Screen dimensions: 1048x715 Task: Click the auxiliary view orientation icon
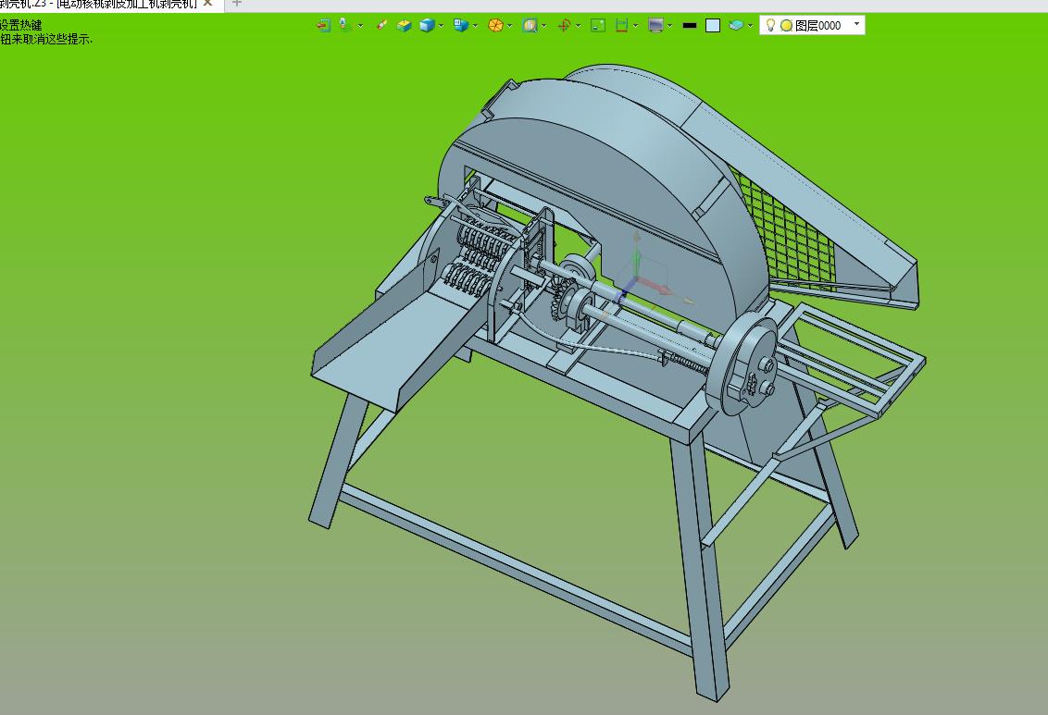point(345,25)
